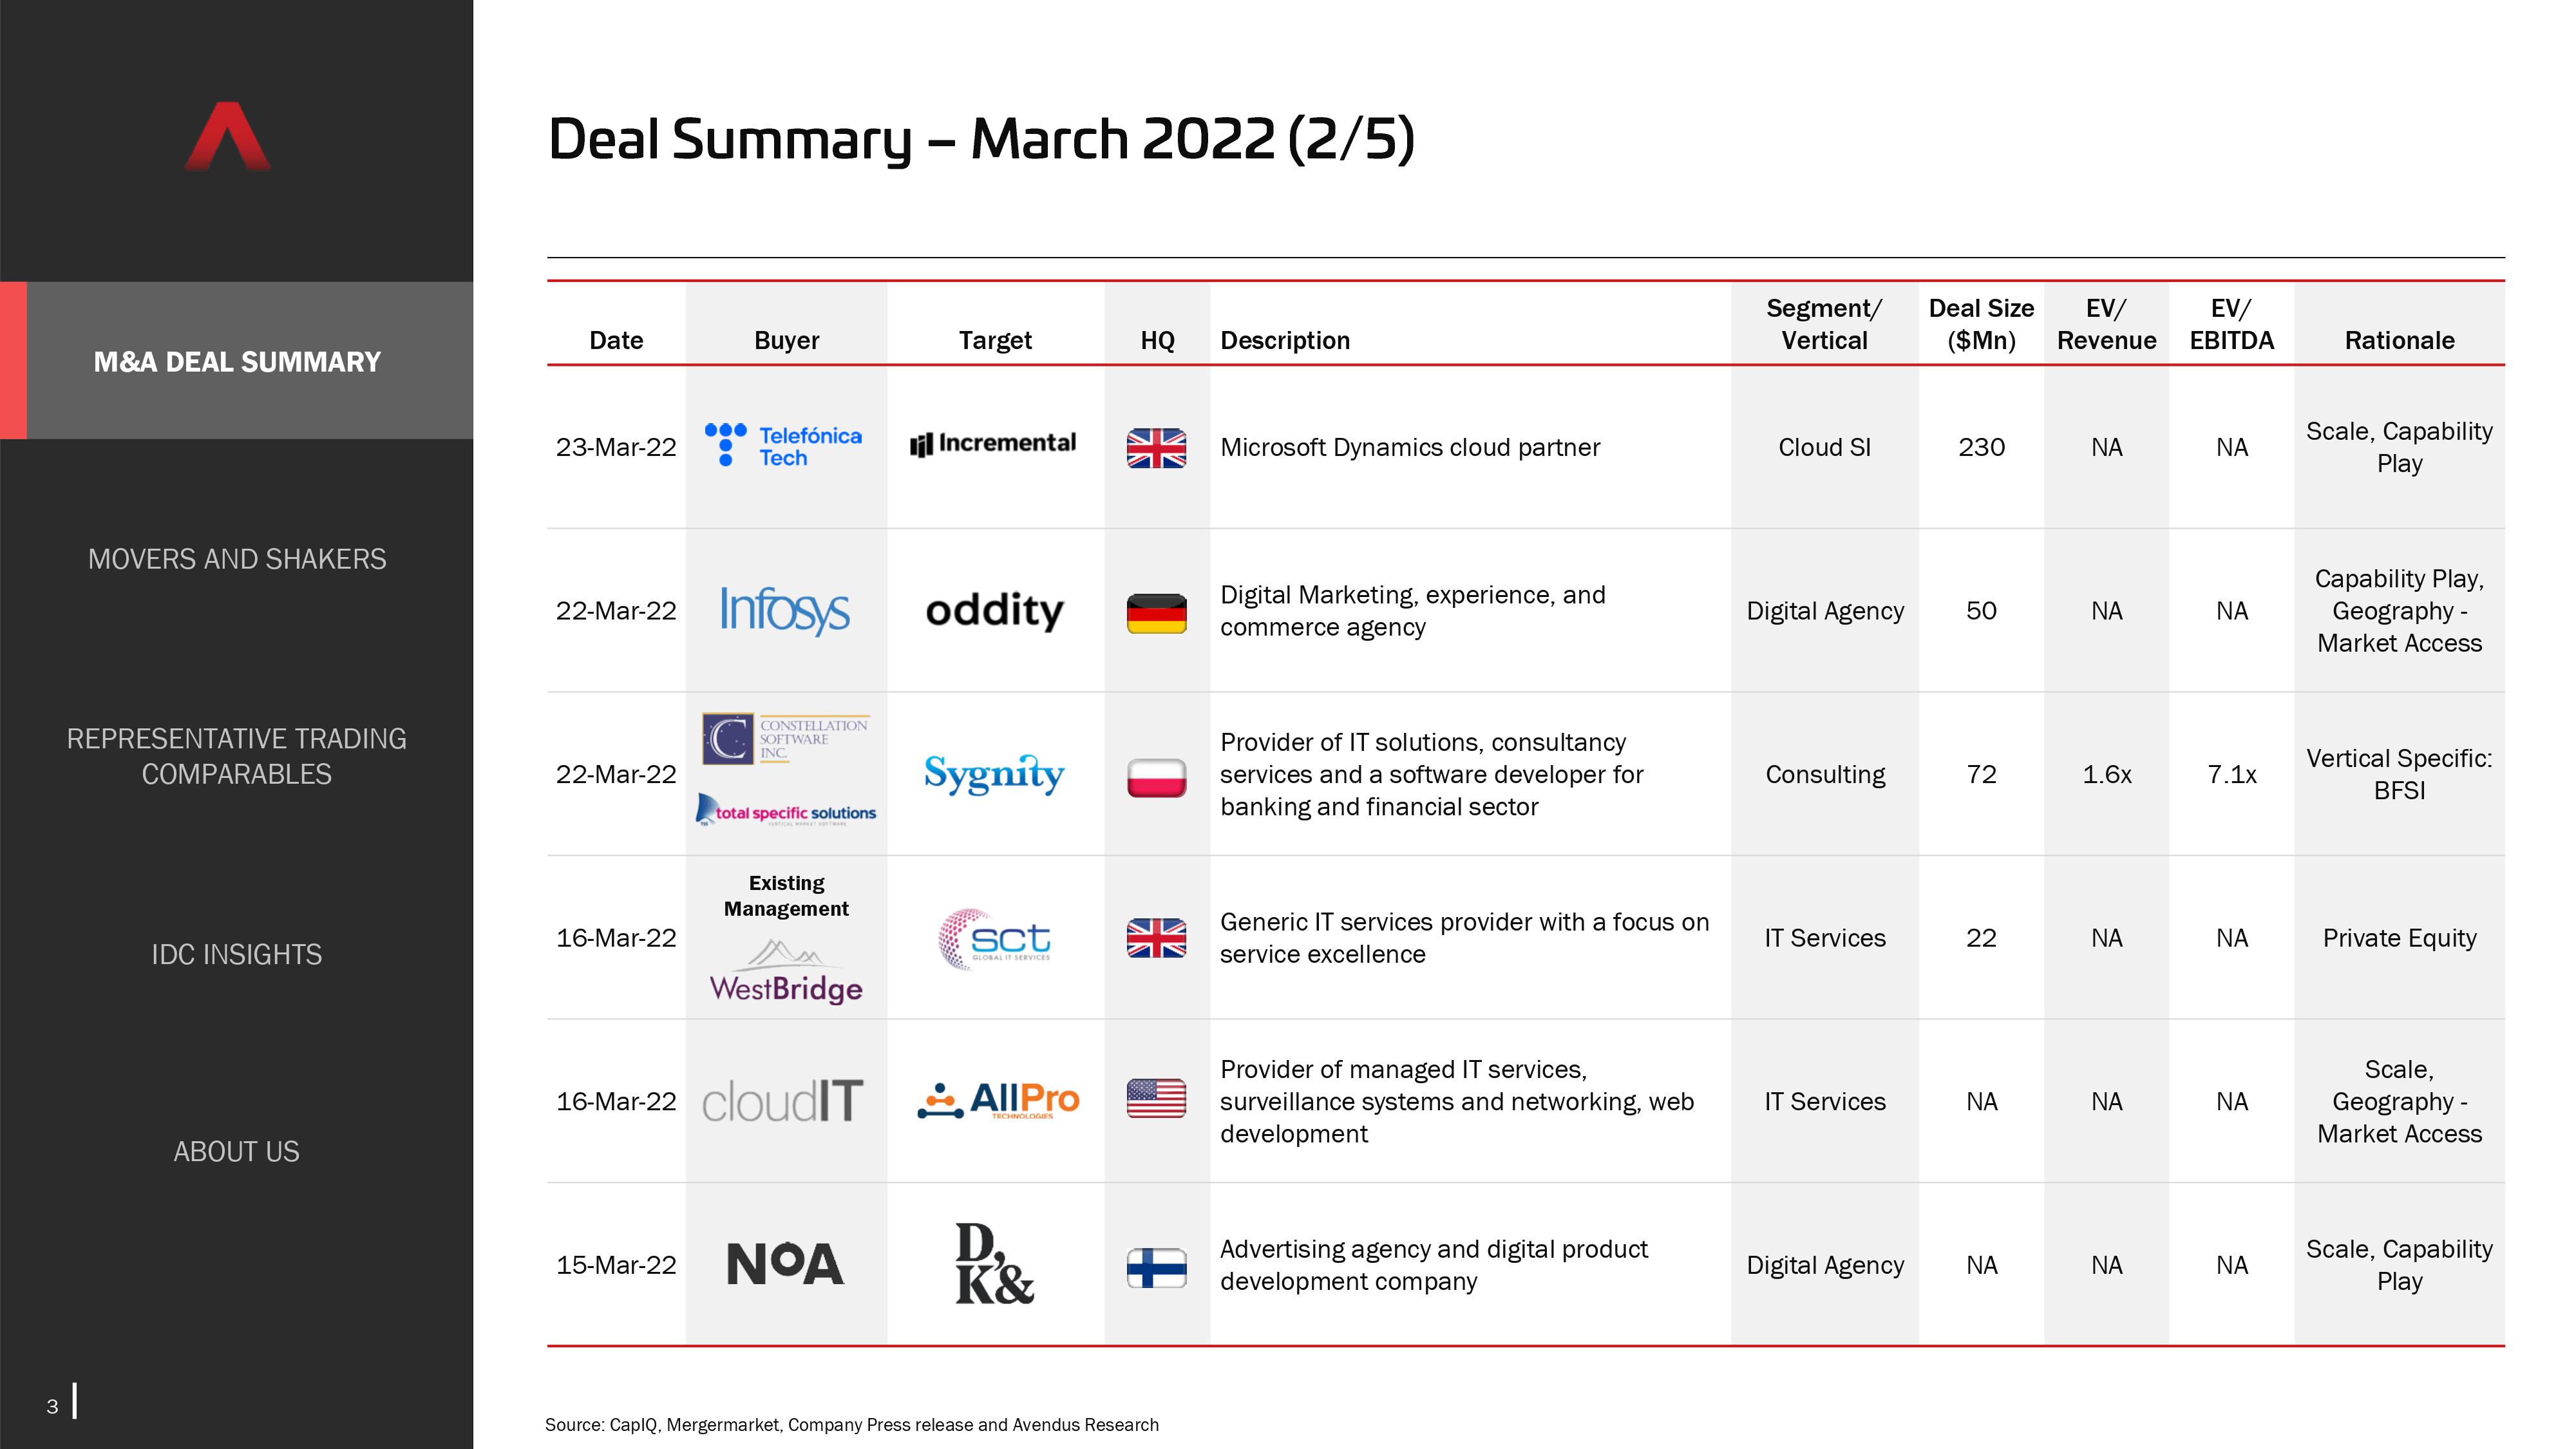Image resolution: width=2576 pixels, height=1449 pixels.
Task: Select the Constellation Software Inc logo
Action: point(785,739)
